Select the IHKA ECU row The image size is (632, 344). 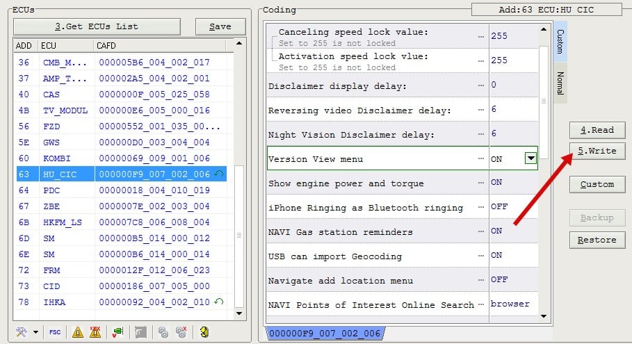coord(121,302)
